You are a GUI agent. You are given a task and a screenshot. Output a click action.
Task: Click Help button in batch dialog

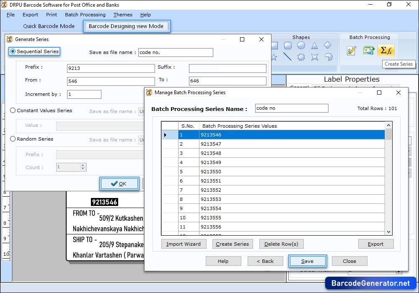223,261
